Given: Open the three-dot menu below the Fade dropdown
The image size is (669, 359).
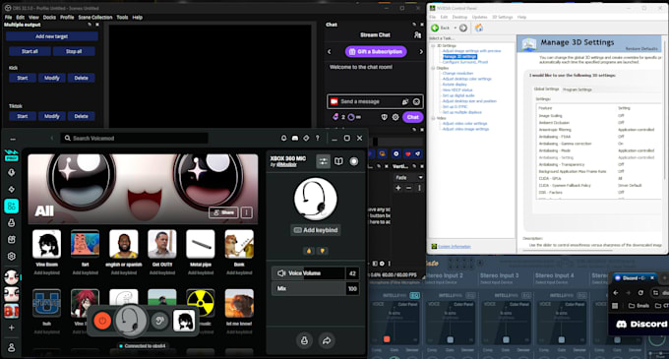Looking at the screenshot, I should coord(419,188).
